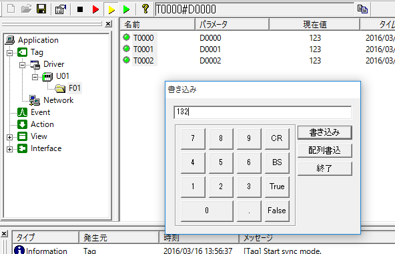Click green status indicator of T0001
The image size is (395, 254).
[127, 49]
